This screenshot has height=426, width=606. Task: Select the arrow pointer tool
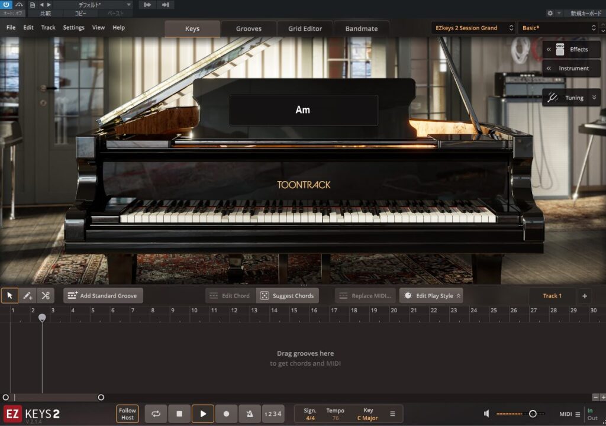(9, 296)
